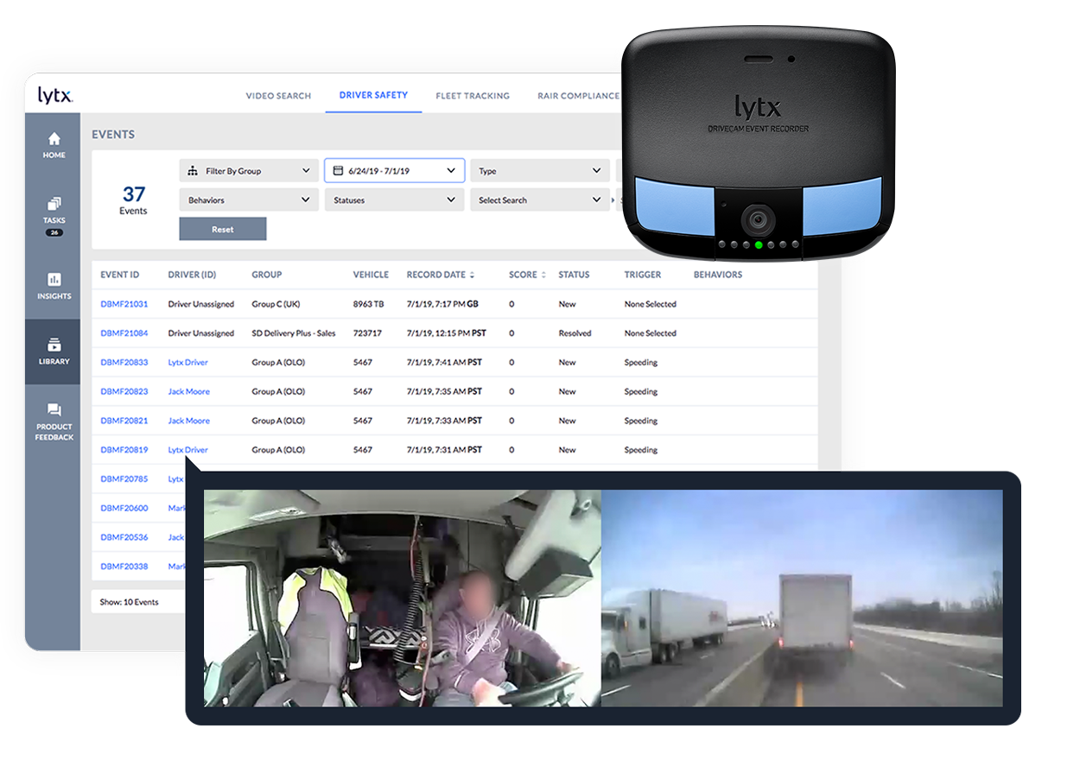Open the Product Feedback chat icon

54,410
